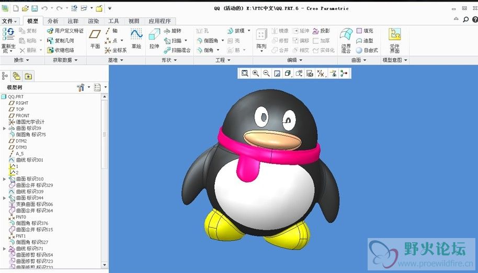Click the Save icon in quick access toolbar
Screen dimensions: 478x273
(35, 8)
